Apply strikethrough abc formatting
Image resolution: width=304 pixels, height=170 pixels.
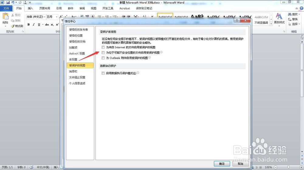[x=47, y=25]
